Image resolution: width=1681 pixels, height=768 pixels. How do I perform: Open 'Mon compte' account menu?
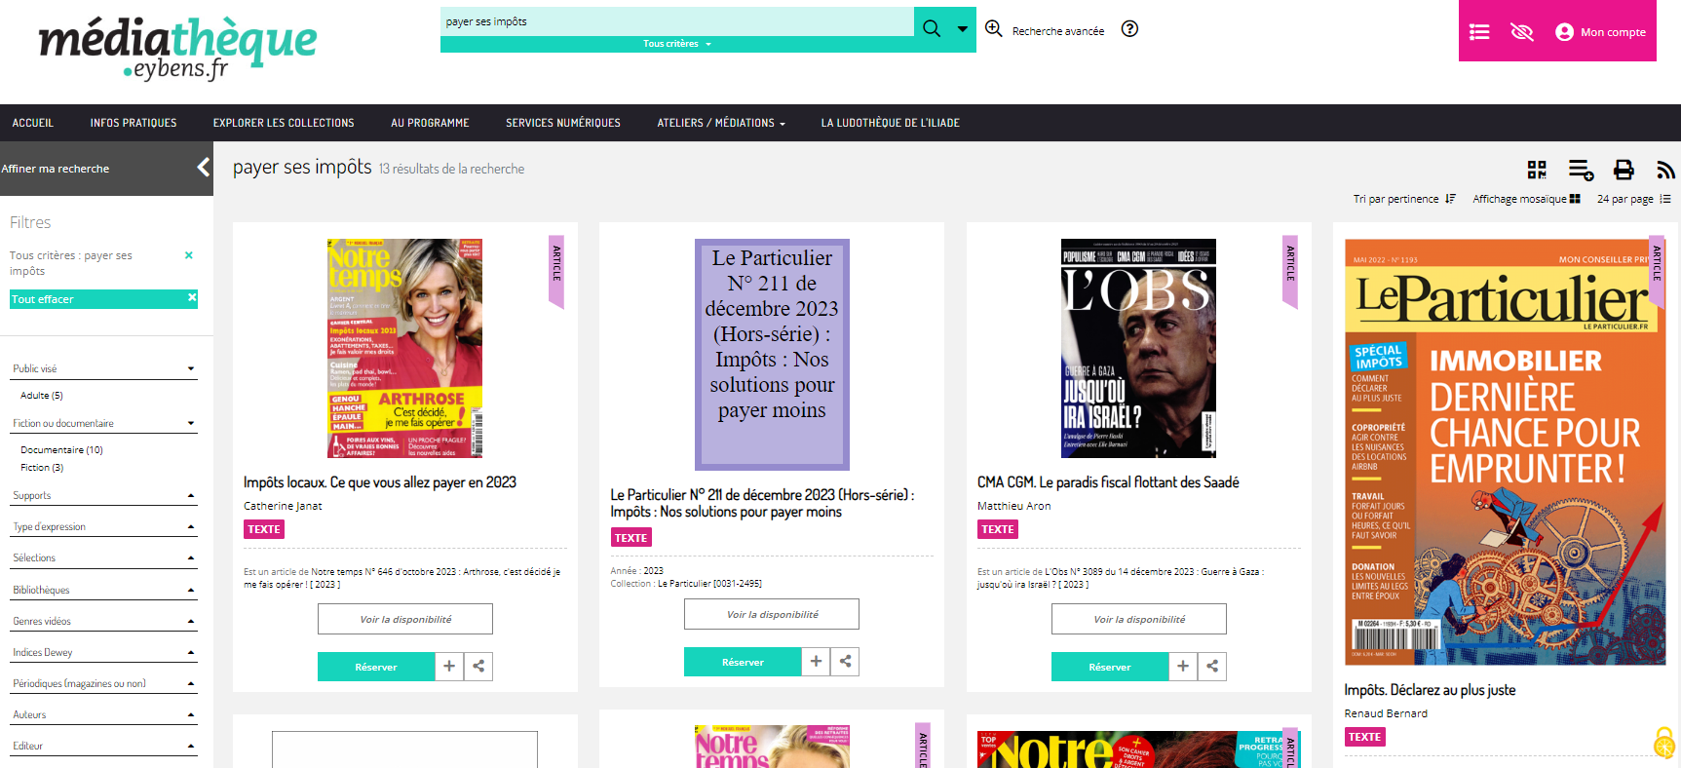pyautogui.click(x=1600, y=32)
